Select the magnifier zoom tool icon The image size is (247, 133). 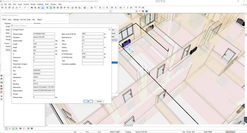coord(35,7)
